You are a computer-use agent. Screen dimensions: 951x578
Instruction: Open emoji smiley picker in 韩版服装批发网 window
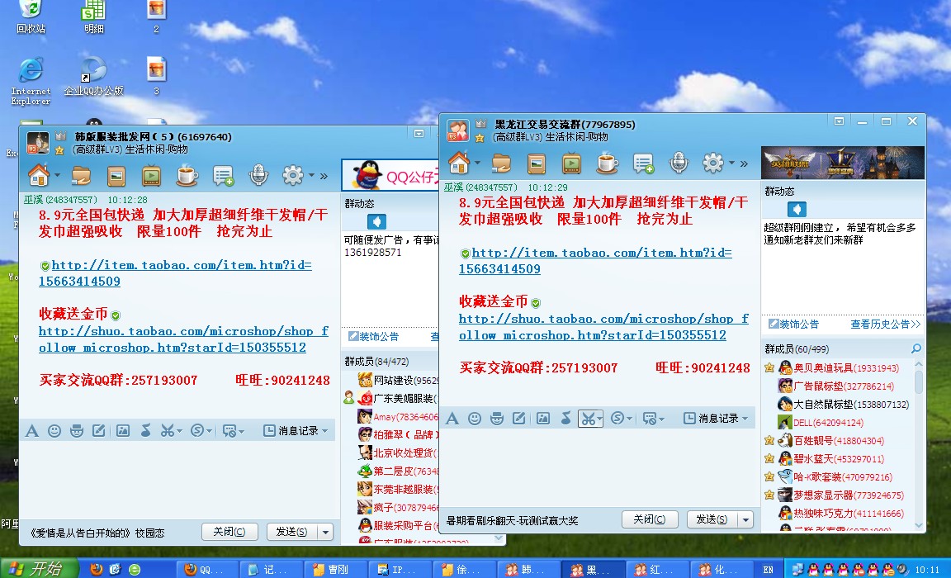pyautogui.click(x=54, y=431)
